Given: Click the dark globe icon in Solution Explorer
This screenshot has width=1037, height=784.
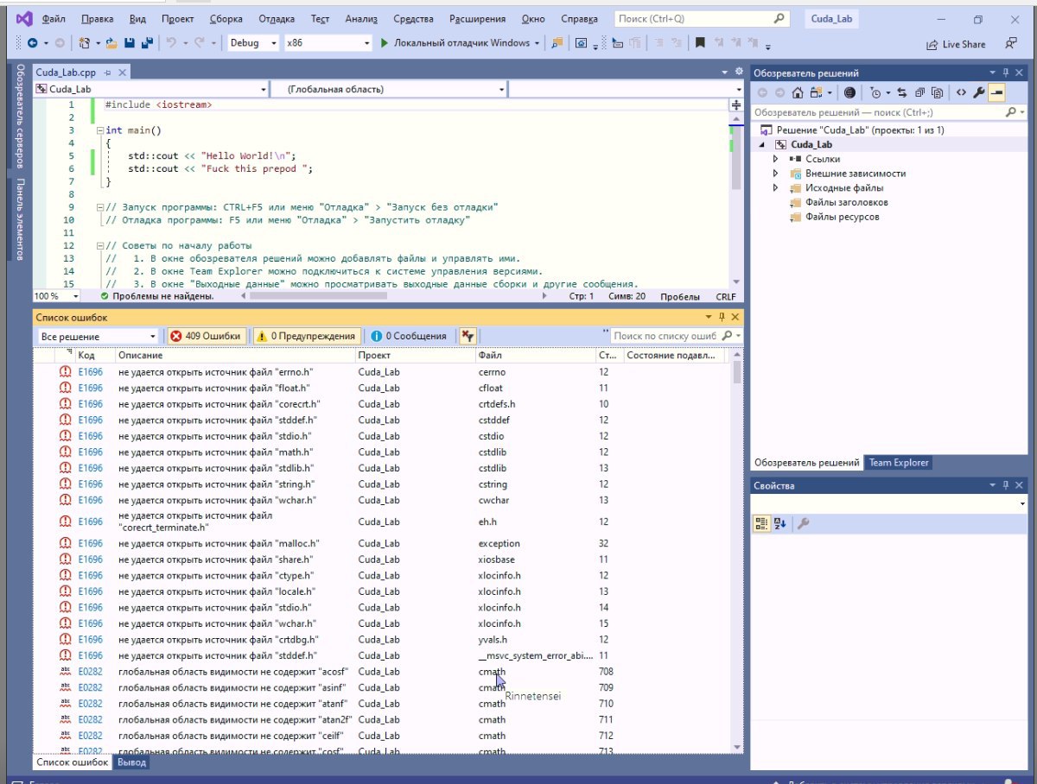Looking at the screenshot, I should [x=849, y=92].
